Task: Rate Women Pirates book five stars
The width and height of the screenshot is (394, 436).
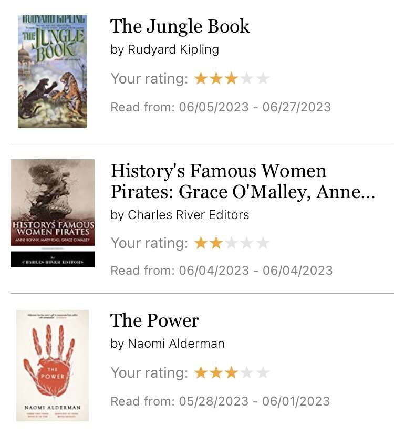Action: click(x=263, y=243)
